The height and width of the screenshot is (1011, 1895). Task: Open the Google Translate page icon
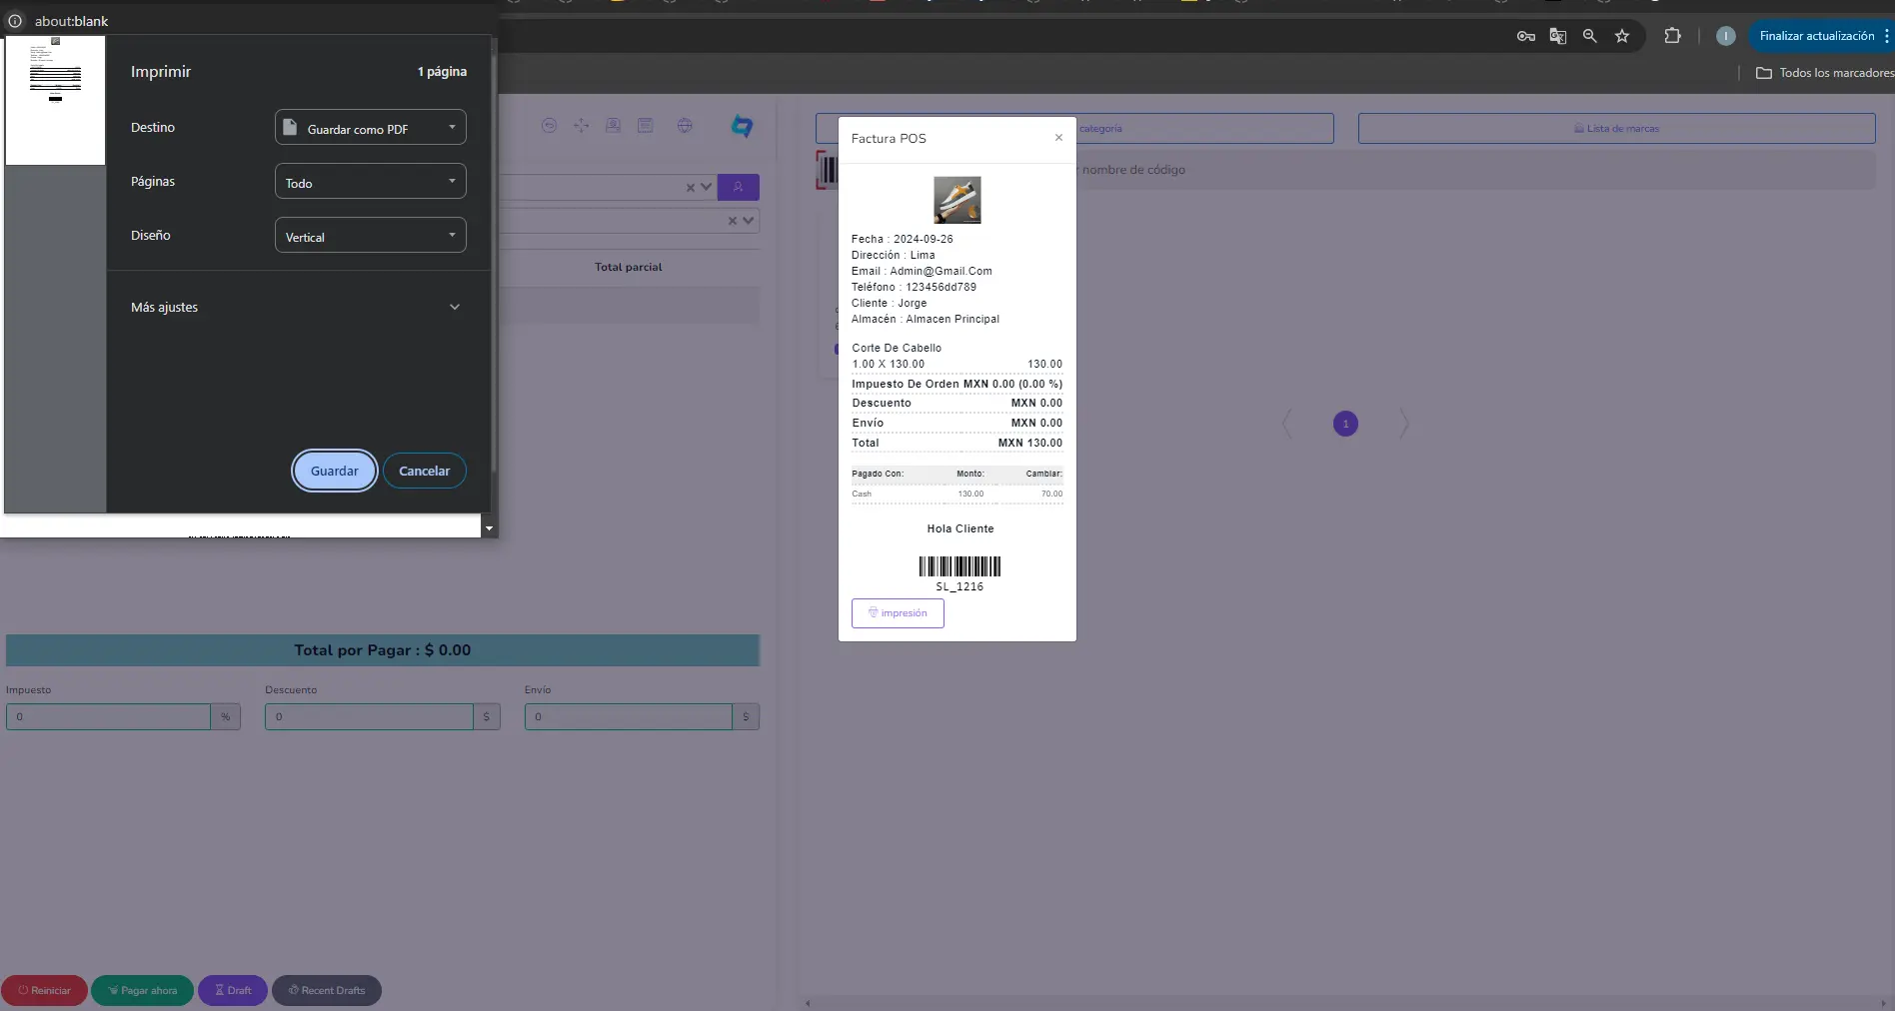(x=1557, y=36)
